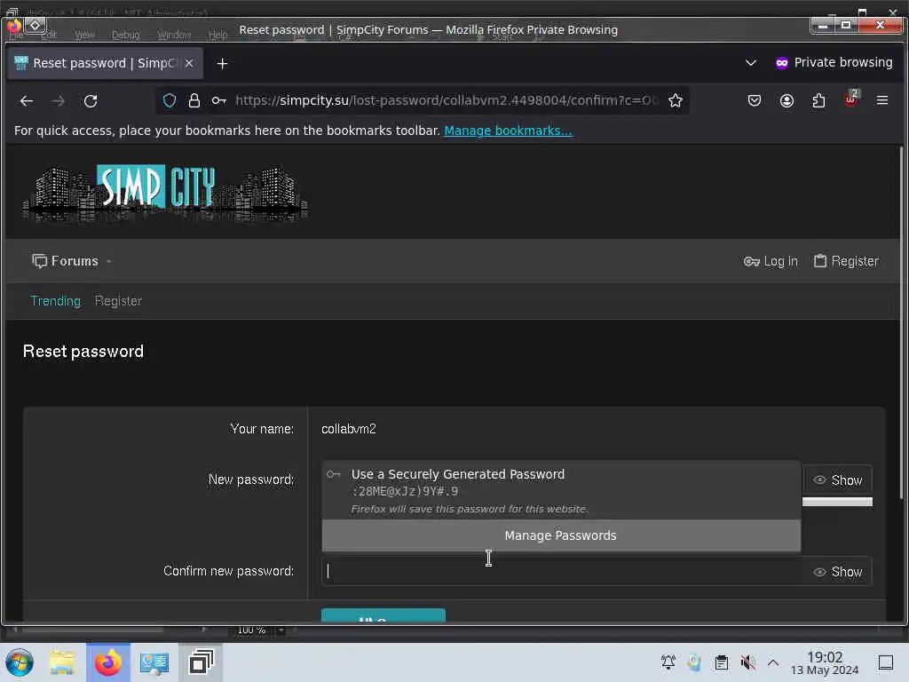Open the Window menu in background window
The width and height of the screenshot is (909, 682).
(x=175, y=35)
